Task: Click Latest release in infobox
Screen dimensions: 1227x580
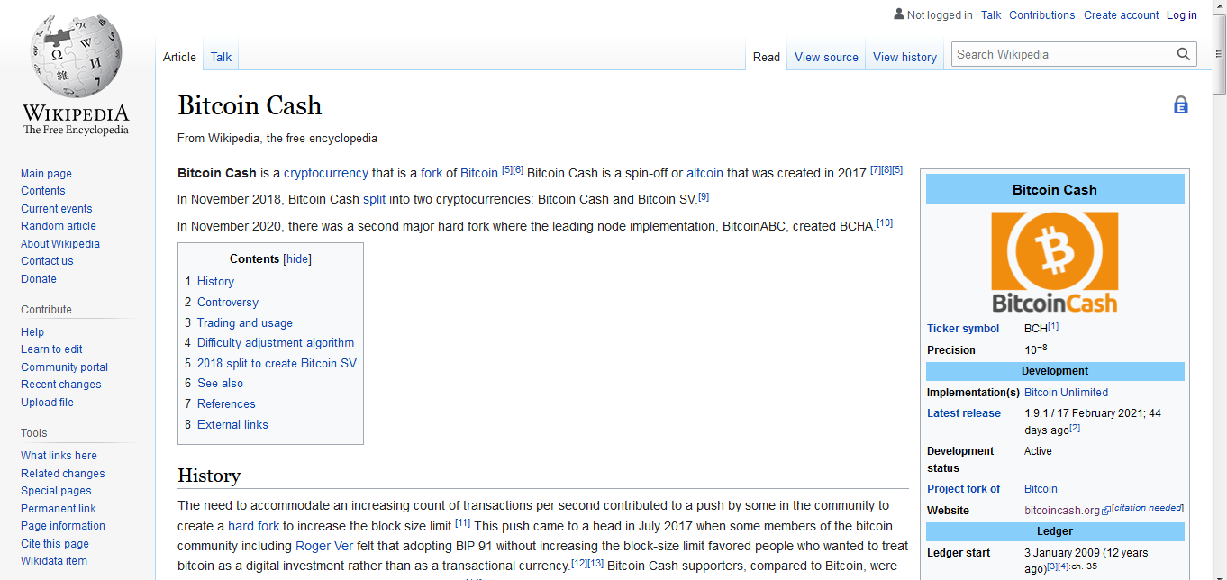Action: 964,413
